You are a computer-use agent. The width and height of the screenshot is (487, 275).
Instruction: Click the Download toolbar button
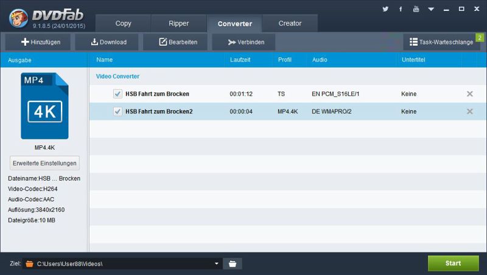[x=107, y=42]
